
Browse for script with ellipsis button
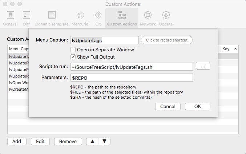(x=203, y=66)
